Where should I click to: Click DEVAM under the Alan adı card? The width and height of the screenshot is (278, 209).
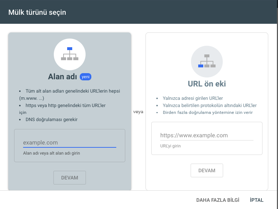70,178
